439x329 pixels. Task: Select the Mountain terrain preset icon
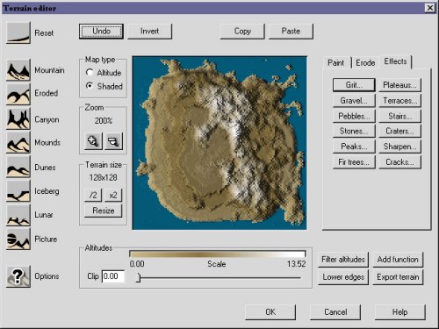pyautogui.click(x=18, y=70)
